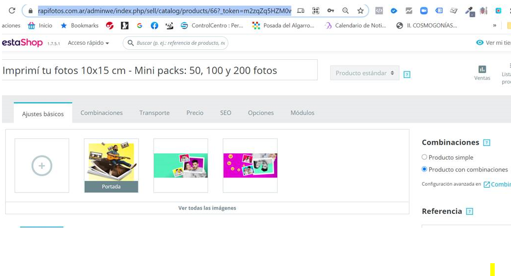
Task: Click the zoom magnifier icon in address bar
Action: pyautogui.click(x=345, y=11)
